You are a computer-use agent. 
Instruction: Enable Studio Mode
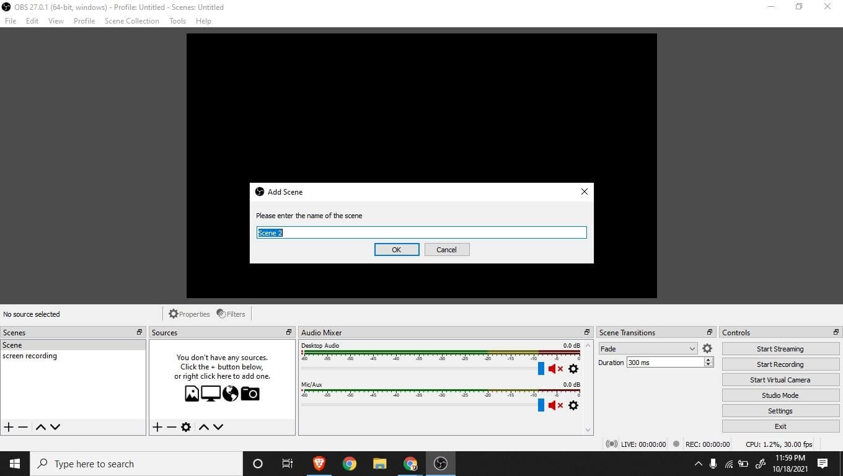(x=780, y=395)
